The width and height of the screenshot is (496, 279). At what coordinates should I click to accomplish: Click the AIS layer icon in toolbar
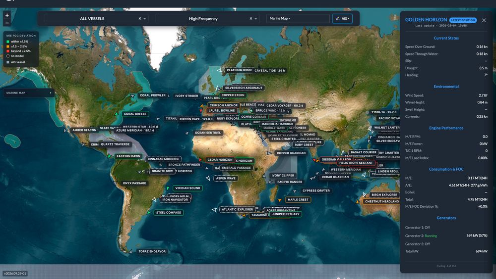pos(337,19)
